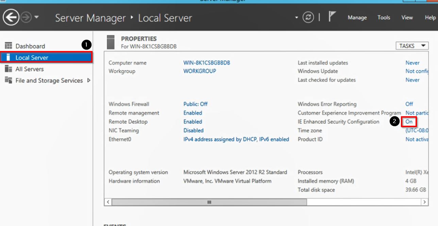Open the View menu
Screen dimensions: 438x226
pos(407,18)
